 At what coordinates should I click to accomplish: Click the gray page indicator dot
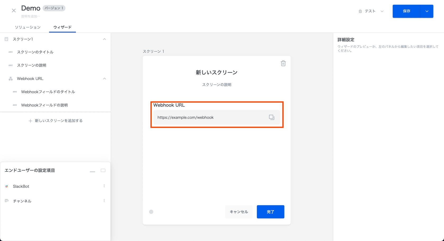click(x=151, y=212)
